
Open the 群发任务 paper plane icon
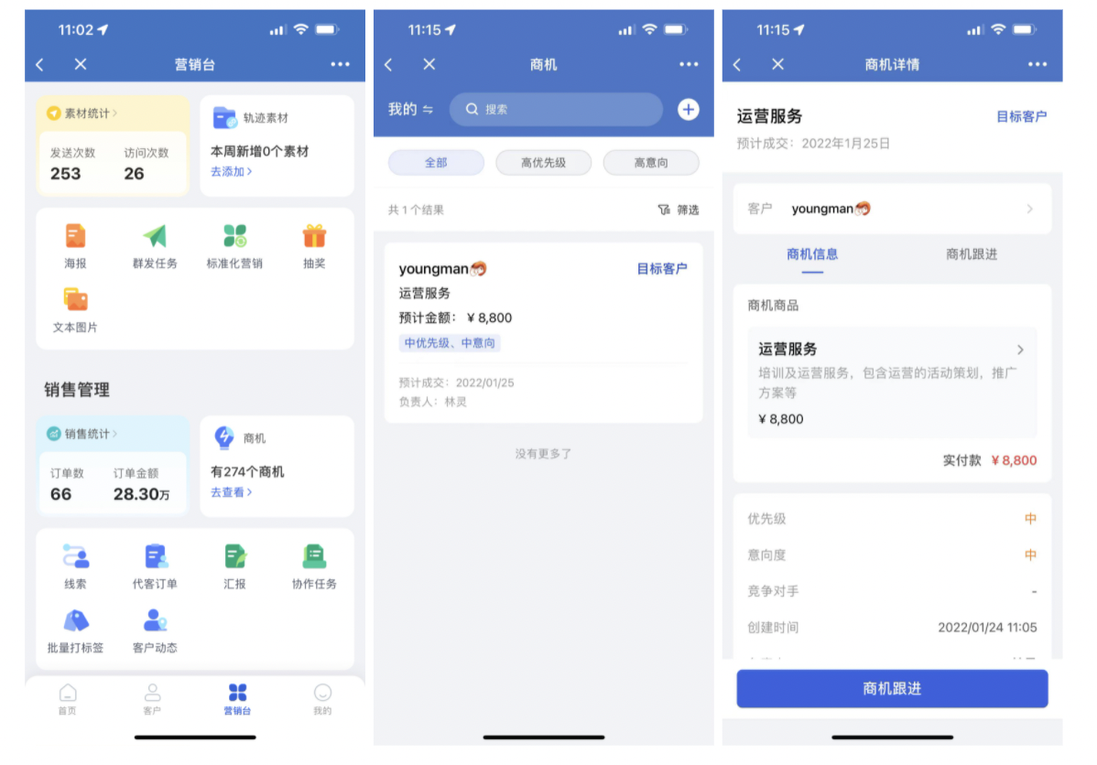pyautogui.click(x=155, y=236)
